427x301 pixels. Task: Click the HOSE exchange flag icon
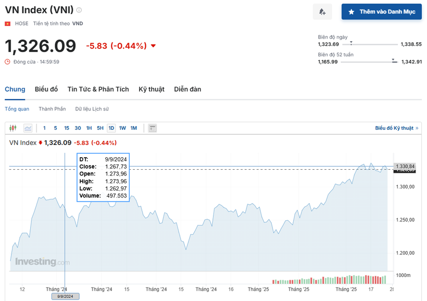point(7,23)
